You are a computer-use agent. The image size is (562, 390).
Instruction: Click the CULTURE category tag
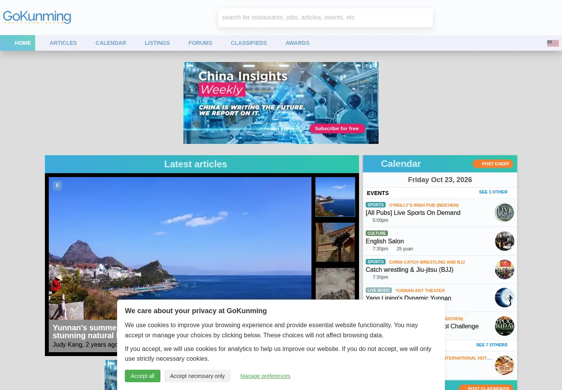pos(377,233)
